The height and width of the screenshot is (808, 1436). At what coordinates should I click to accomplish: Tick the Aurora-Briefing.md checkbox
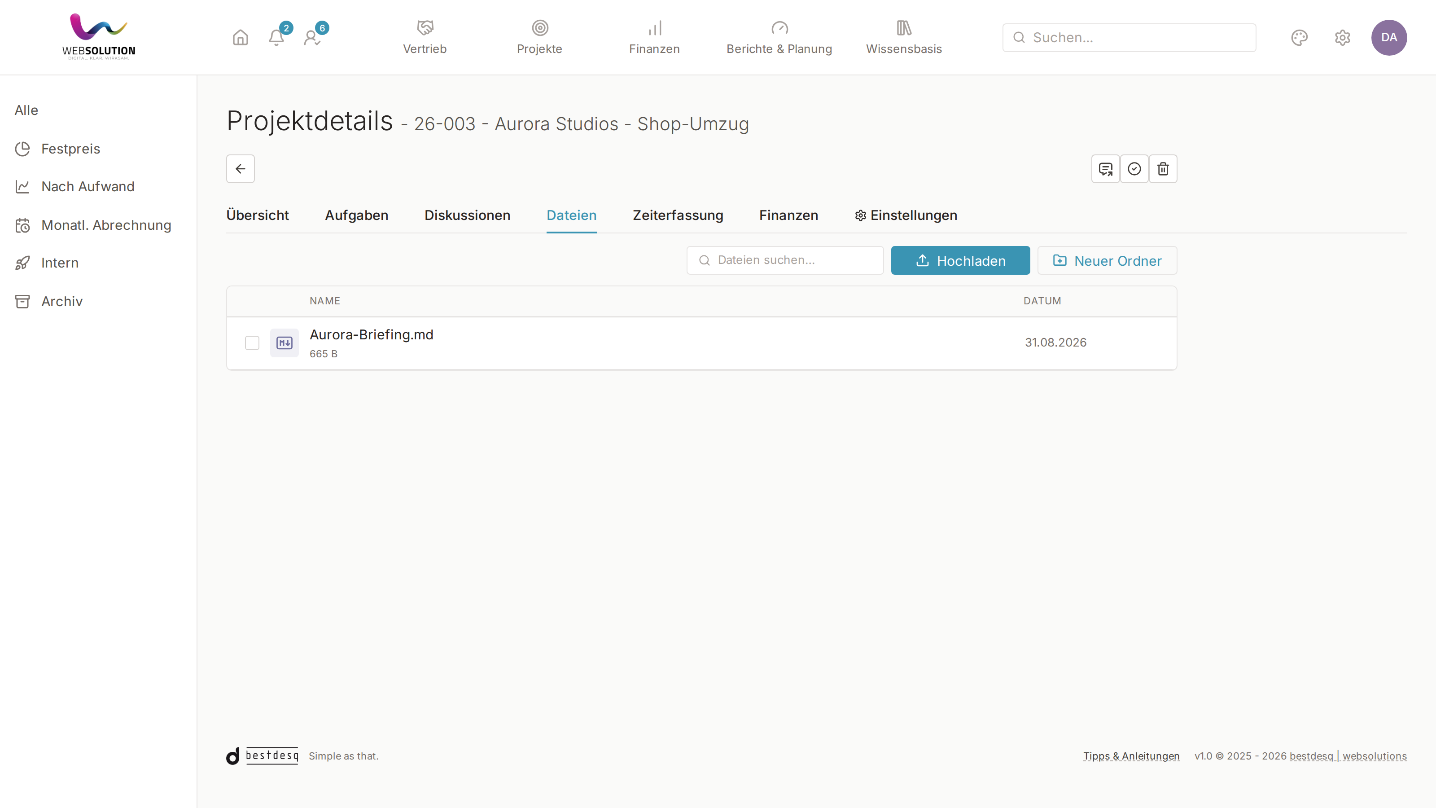252,343
